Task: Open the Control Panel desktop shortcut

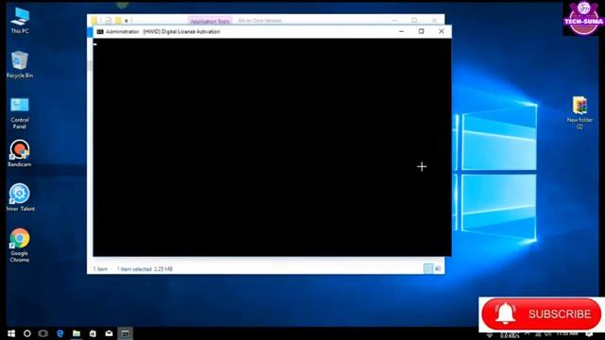Action: point(20,112)
